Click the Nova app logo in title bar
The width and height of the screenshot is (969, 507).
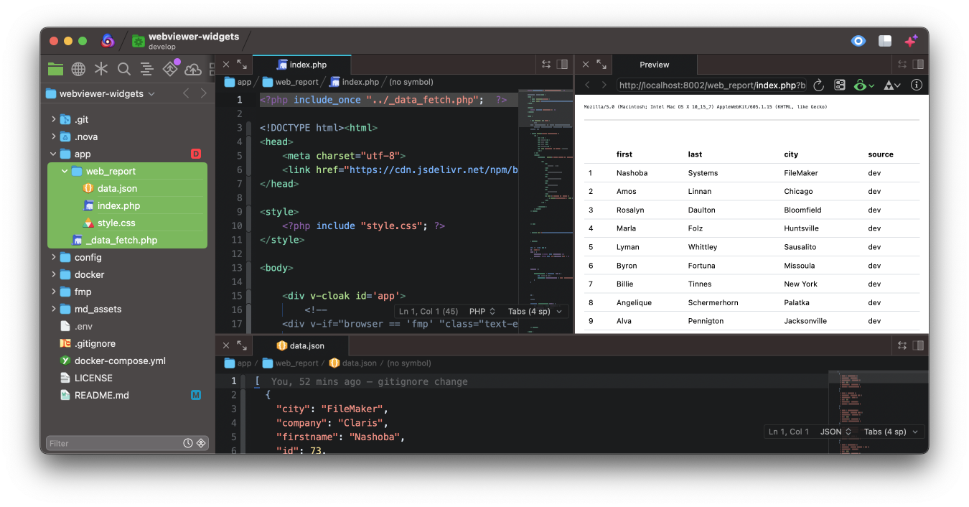(x=108, y=41)
